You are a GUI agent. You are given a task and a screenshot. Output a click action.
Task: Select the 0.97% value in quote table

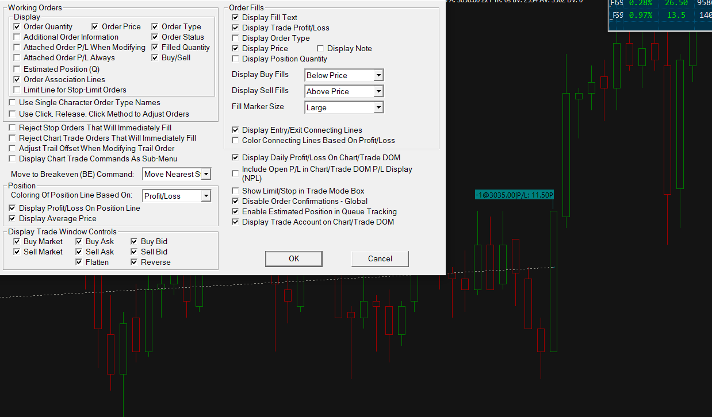[641, 16]
